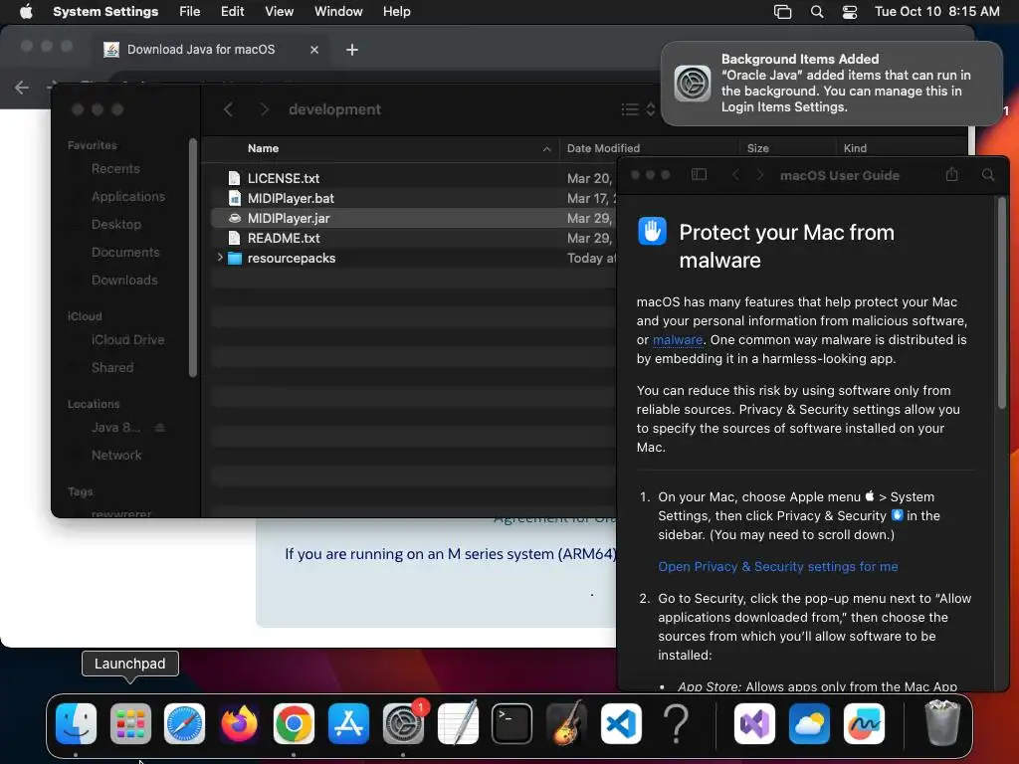Screen dimensions: 1019x764
Task: Select Desktop in Finder sidebar
Action: pos(116,225)
